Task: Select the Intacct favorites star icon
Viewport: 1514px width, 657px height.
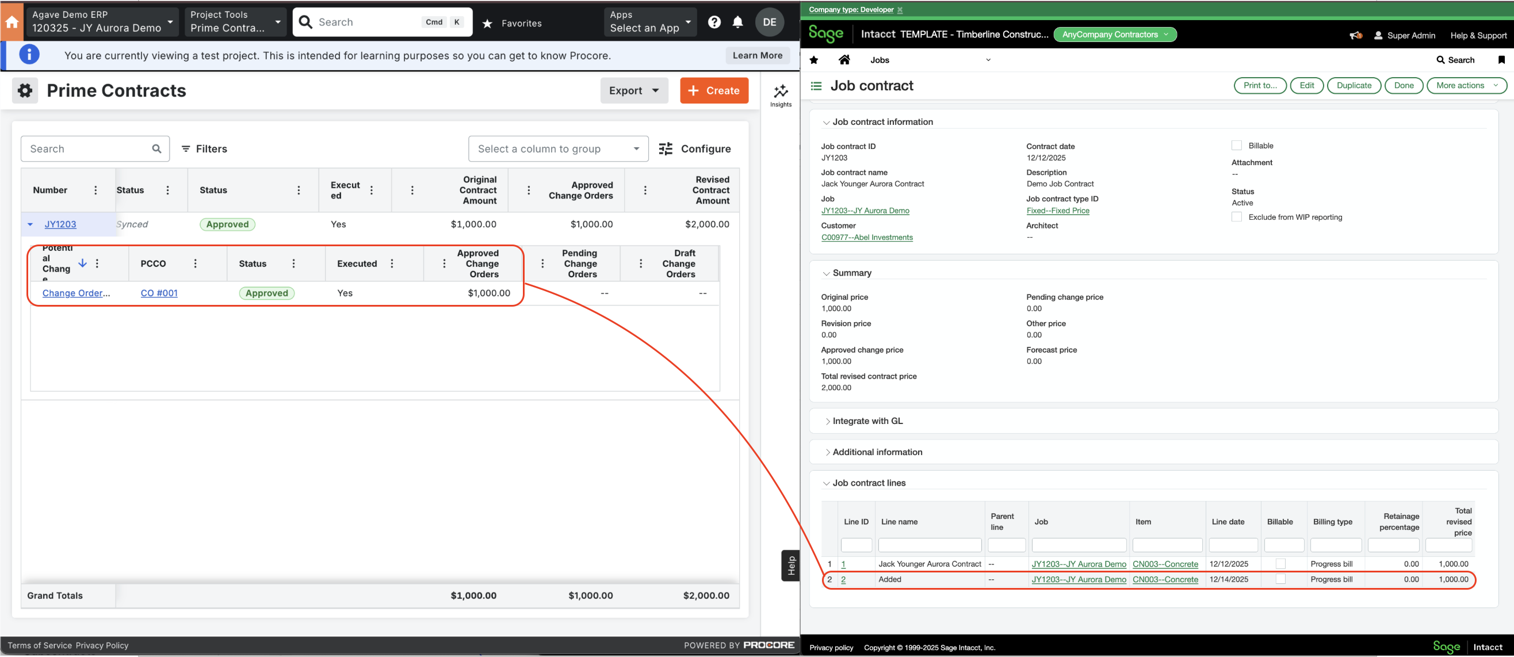Action: tap(814, 59)
